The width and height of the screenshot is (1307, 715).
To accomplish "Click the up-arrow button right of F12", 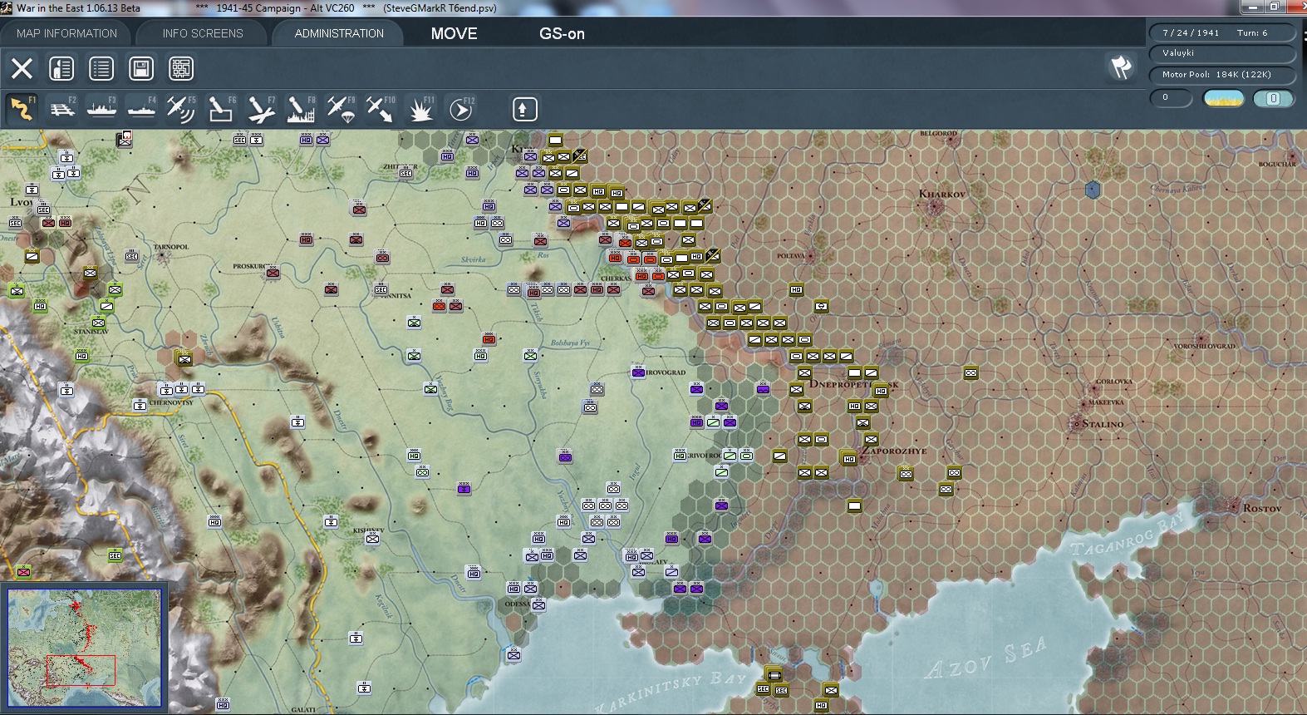I will click(x=524, y=109).
